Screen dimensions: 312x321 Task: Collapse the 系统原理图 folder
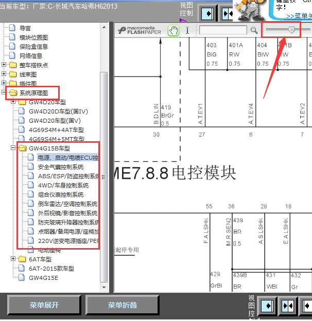pyautogui.click(x=3, y=92)
